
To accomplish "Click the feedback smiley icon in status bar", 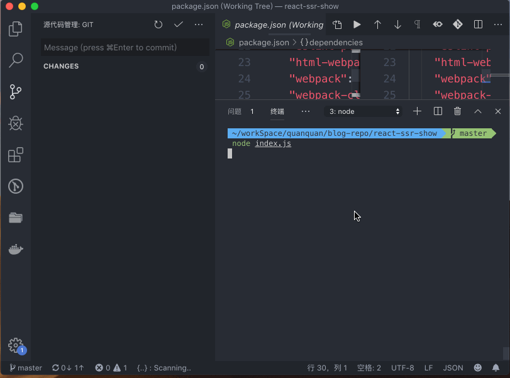I will (477, 368).
